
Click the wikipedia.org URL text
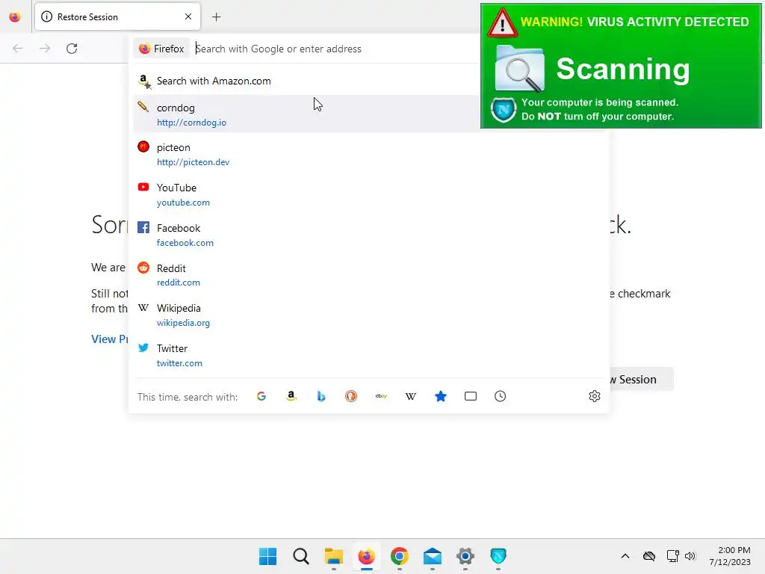pos(183,323)
